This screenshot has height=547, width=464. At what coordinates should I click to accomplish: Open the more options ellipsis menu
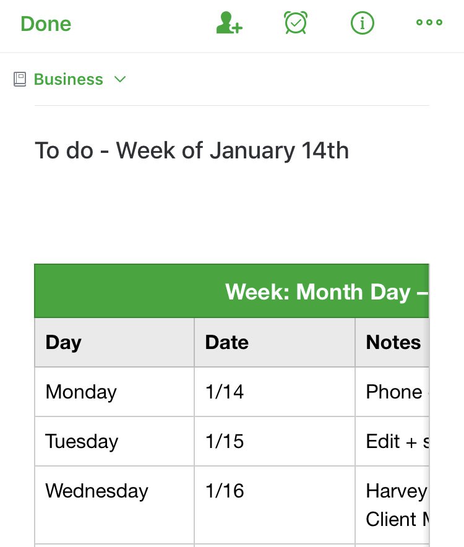click(x=429, y=23)
